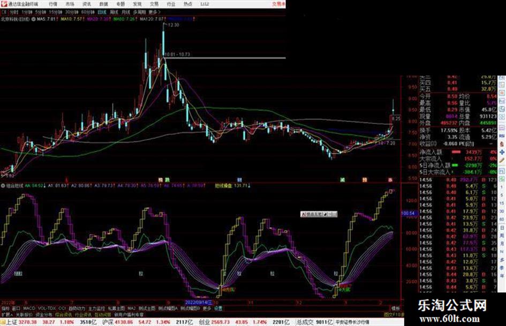Click the 通达信 app logo icon

pyautogui.click(x=4, y=4)
